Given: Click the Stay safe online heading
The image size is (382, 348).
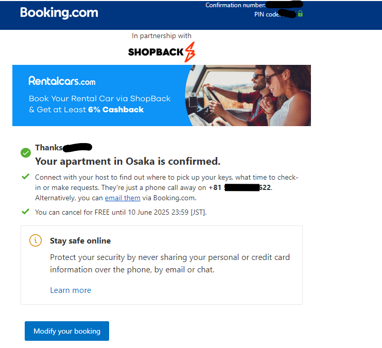Looking at the screenshot, I should pyautogui.click(x=80, y=240).
